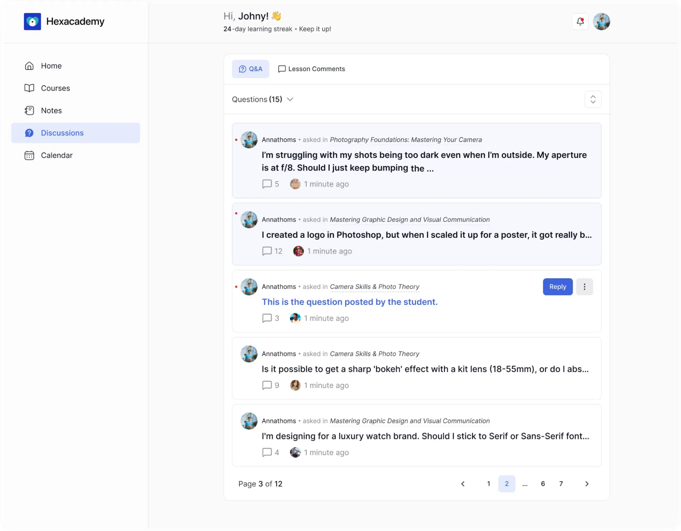Viewport: 681px width, 531px height.
Task: Open 'This is the question posted by the student.'
Action: pyautogui.click(x=350, y=302)
